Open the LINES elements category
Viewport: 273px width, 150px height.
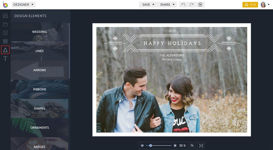[x=40, y=51]
